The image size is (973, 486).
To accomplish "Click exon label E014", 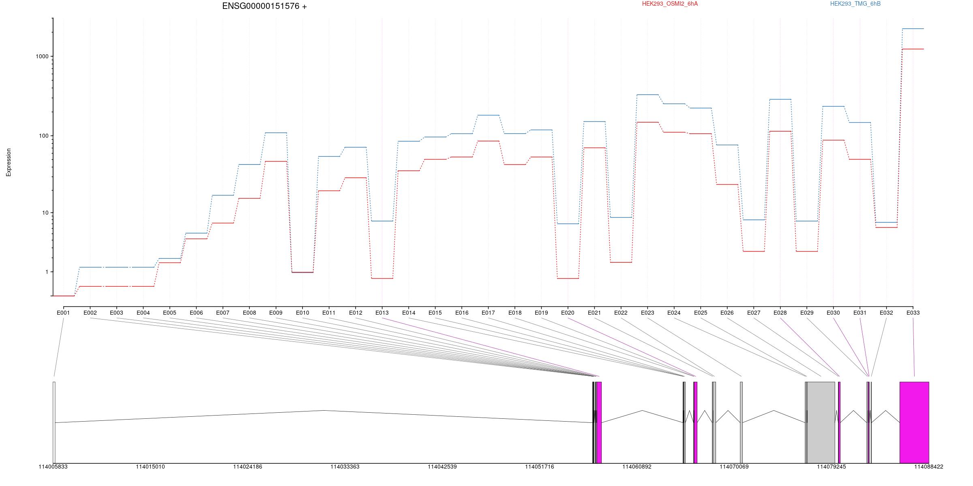I will [x=409, y=313].
